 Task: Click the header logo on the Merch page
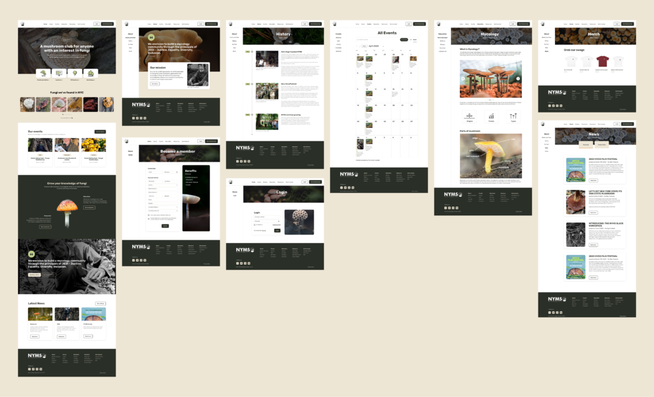(x=543, y=24)
